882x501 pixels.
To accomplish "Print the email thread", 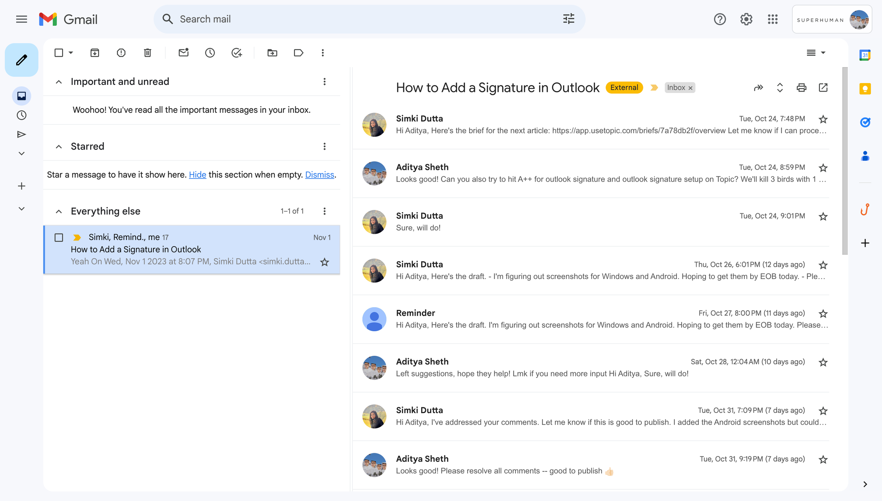I will click(802, 87).
